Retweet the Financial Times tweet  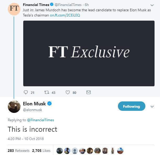[x=47, y=92]
